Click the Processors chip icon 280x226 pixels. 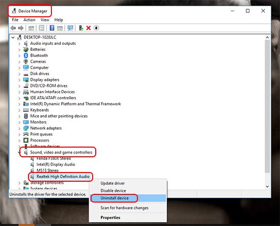pyautogui.click(x=26, y=140)
